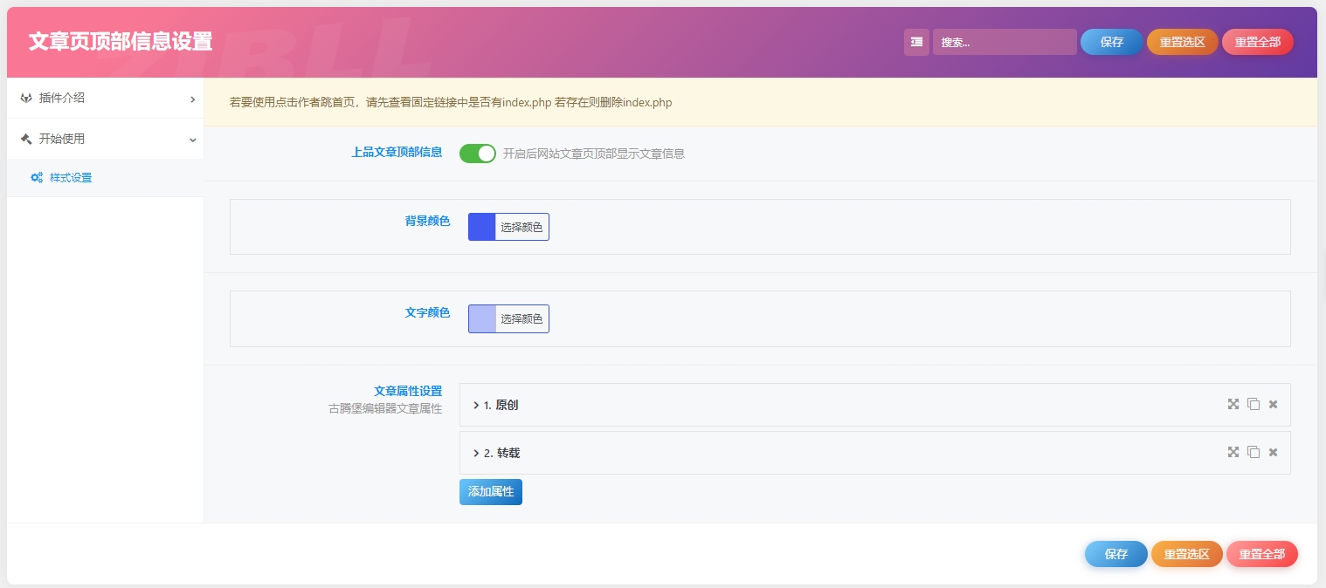Screen dimensions: 1326x588
Task: Click the top 保存 button
Action: [x=1111, y=42]
